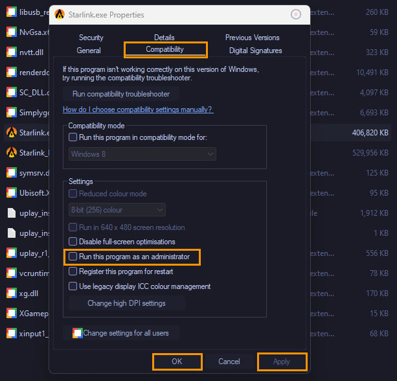Image resolution: width=397 pixels, height=381 pixels.
Task: Click the 170 KB size value
Action: (x=377, y=294)
